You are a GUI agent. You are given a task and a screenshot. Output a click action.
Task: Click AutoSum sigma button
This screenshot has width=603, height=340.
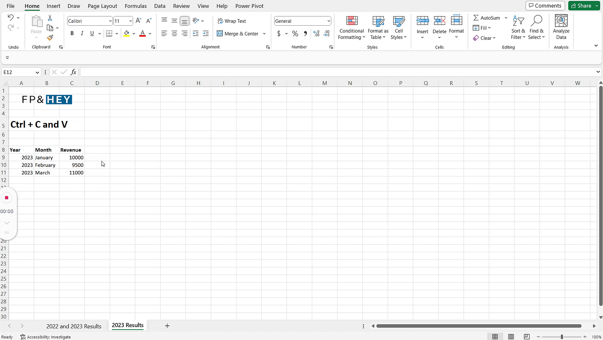[487, 18]
